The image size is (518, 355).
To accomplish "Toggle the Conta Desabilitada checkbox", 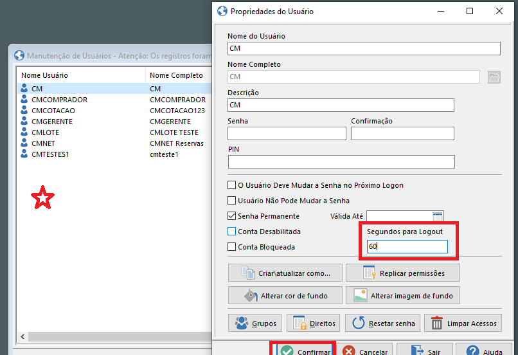I will coord(231,232).
